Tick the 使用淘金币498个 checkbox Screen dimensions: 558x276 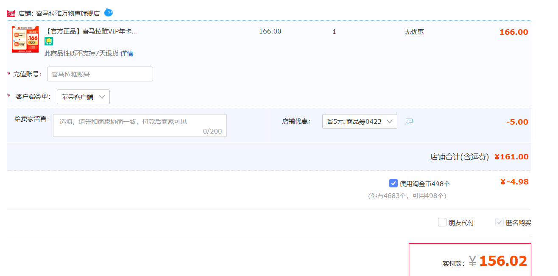click(x=393, y=183)
